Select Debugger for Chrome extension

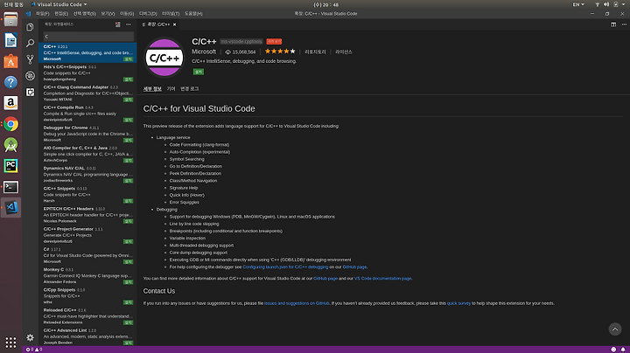coord(87,134)
